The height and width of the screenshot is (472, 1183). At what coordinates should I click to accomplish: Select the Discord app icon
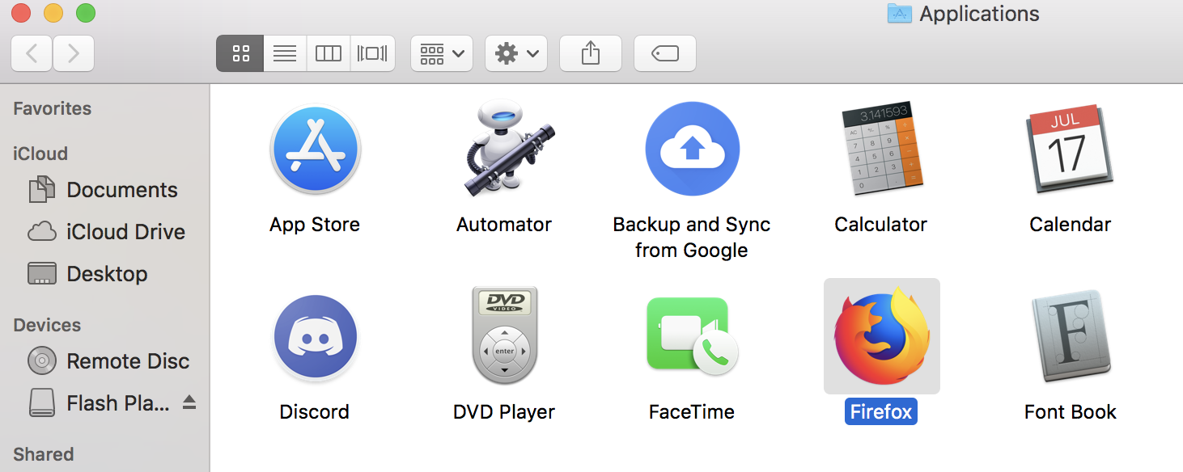click(315, 337)
